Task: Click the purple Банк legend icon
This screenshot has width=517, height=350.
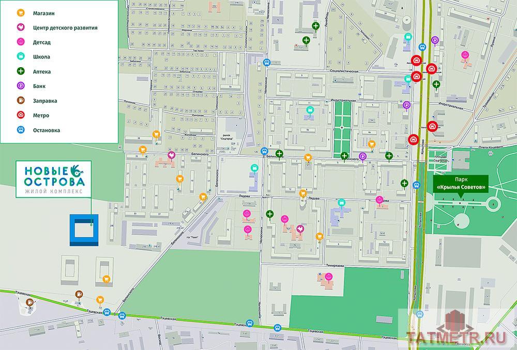Action: click(x=21, y=86)
